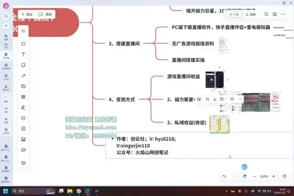Click the 分享 share button
Screen dimensions: 294x196
coord(234,14)
